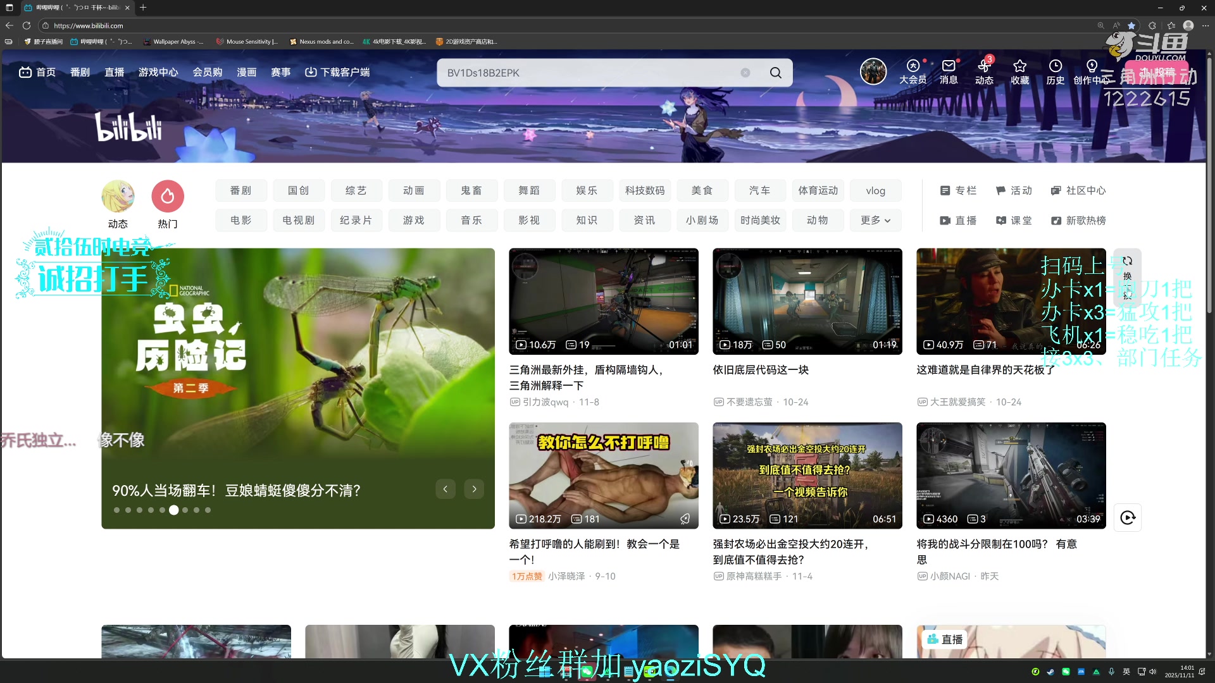Expand the 更多 categories dropdown
Viewport: 1215px width, 683px height.
point(875,220)
